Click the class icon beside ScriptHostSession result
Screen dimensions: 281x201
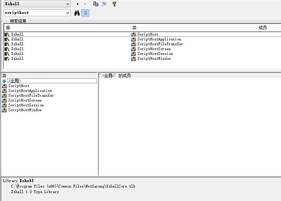click(133, 54)
